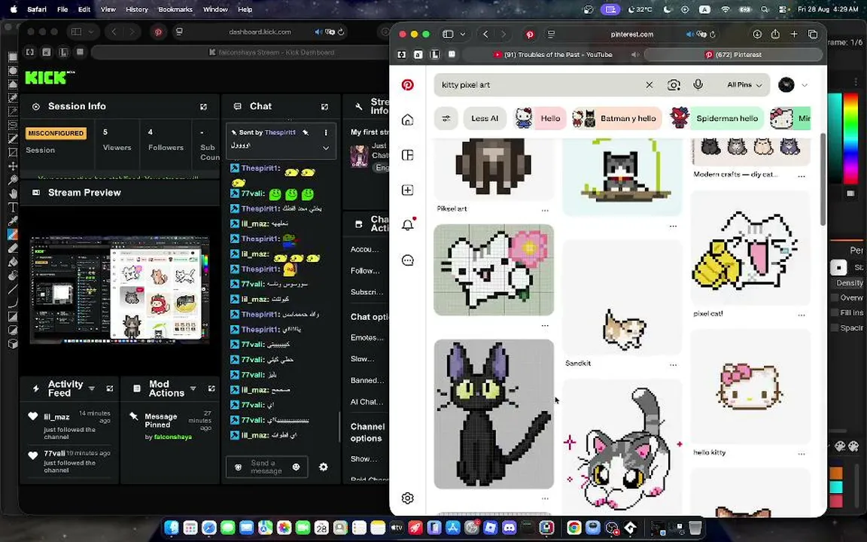Open sidebar dropdown arrow in Kick Safari toolbar

pyautogui.click(x=91, y=32)
